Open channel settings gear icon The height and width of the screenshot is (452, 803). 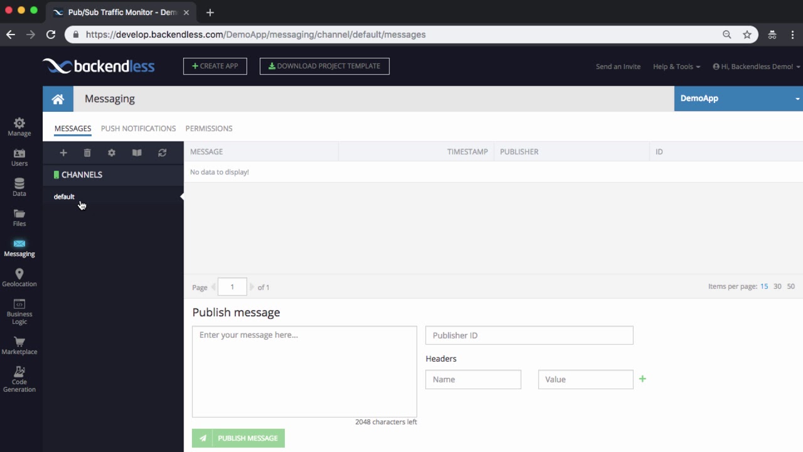point(112,153)
